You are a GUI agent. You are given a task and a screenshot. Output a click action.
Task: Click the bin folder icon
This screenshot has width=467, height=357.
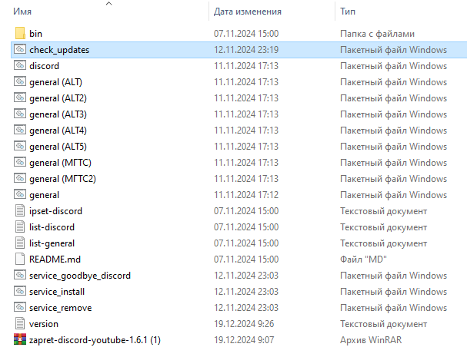[x=20, y=33]
